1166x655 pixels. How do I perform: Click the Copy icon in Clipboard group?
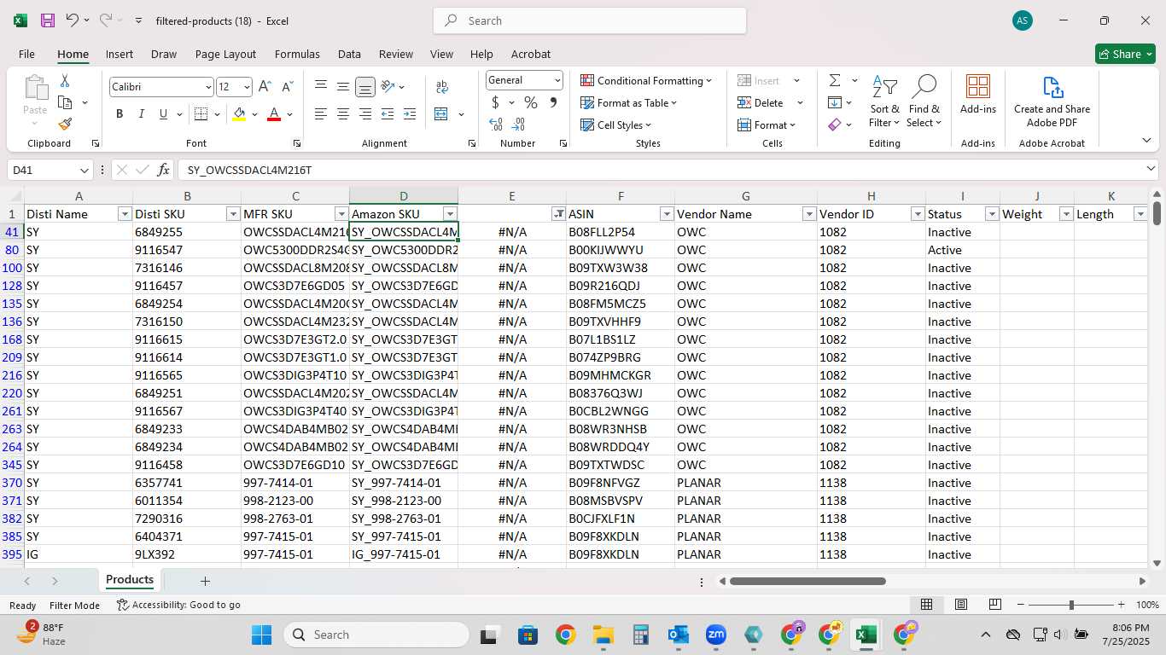65,102
